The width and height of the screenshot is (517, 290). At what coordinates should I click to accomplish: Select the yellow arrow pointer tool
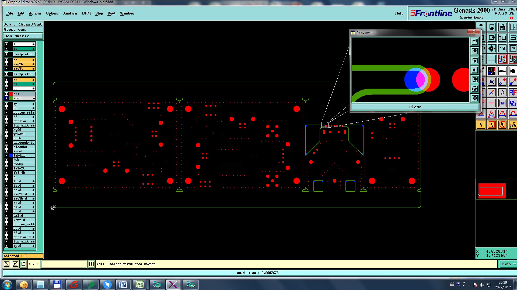point(481,125)
